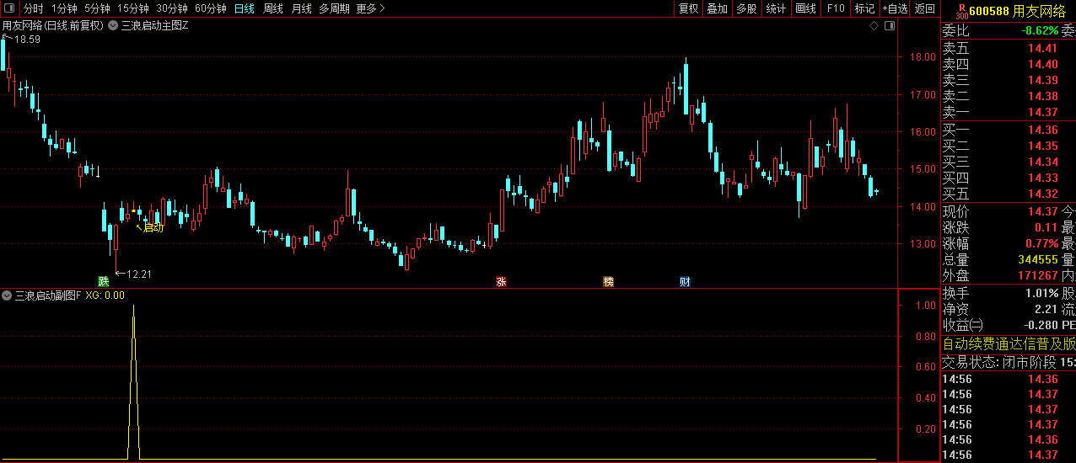This screenshot has height=463, width=1076.
Task: Click the 买一 bid price 14.36
Action: point(1042,130)
